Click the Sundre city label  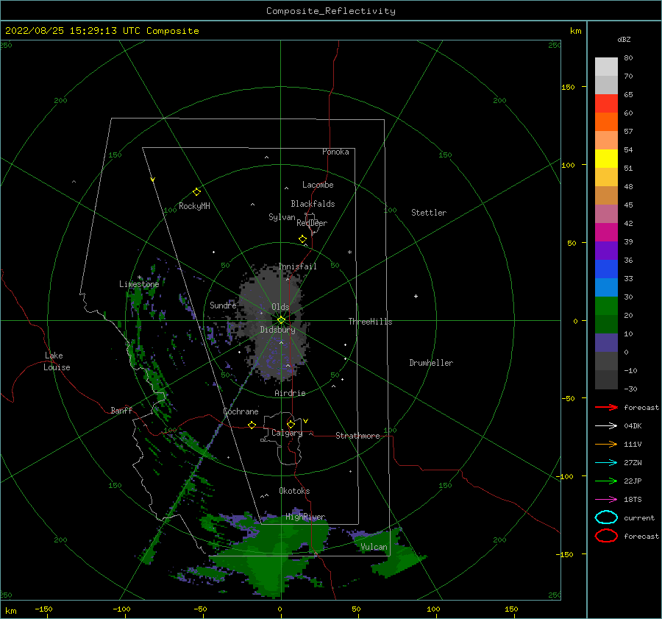coord(223,305)
